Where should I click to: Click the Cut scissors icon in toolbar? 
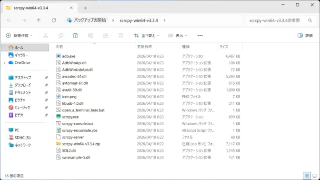coord(46,36)
